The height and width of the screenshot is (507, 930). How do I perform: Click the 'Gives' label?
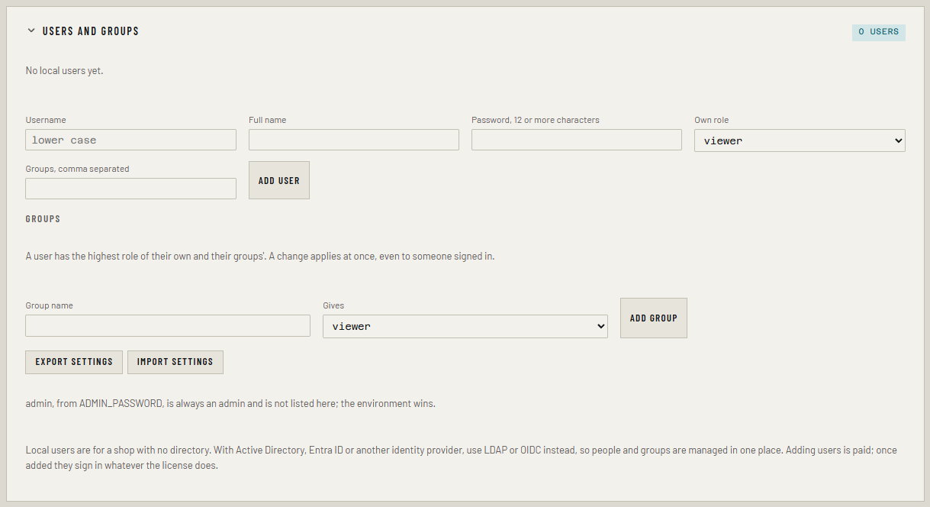pos(333,305)
